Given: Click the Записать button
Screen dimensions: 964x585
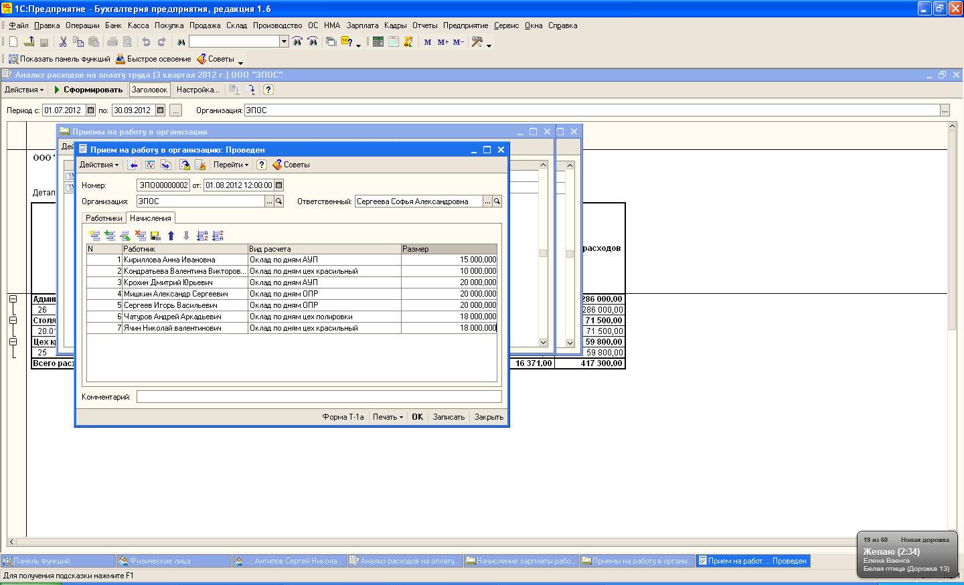Looking at the screenshot, I should (x=449, y=417).
